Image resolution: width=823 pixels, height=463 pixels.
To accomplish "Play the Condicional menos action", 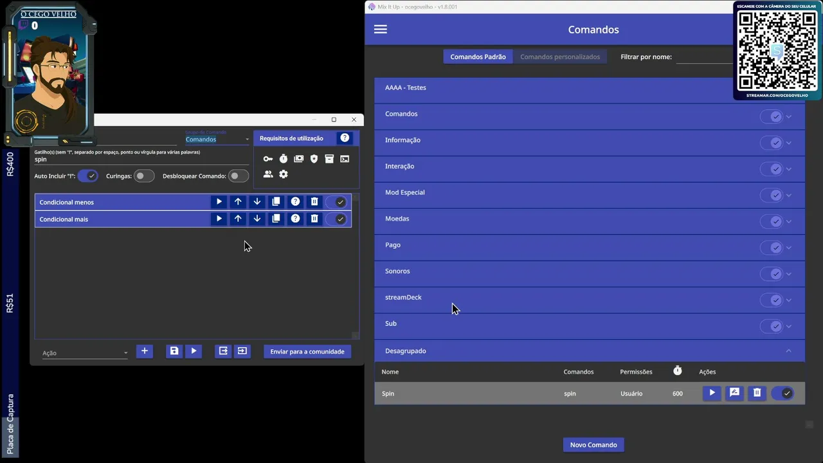I will [219, 202].
